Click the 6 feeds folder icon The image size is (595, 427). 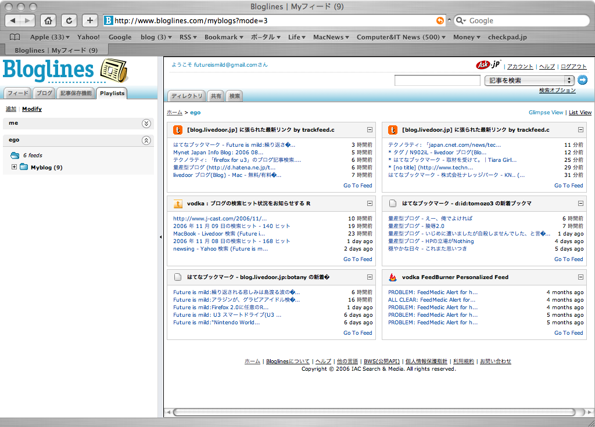click(x=15, y=155)
